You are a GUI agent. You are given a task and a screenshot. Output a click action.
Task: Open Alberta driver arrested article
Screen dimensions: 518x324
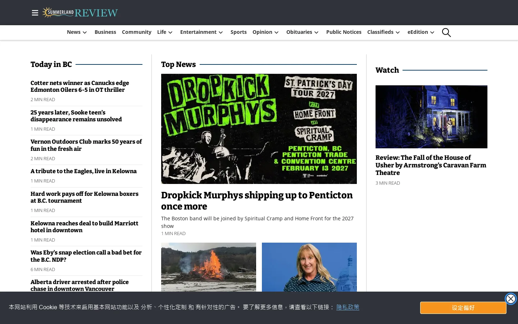click(x=79, y=285)
